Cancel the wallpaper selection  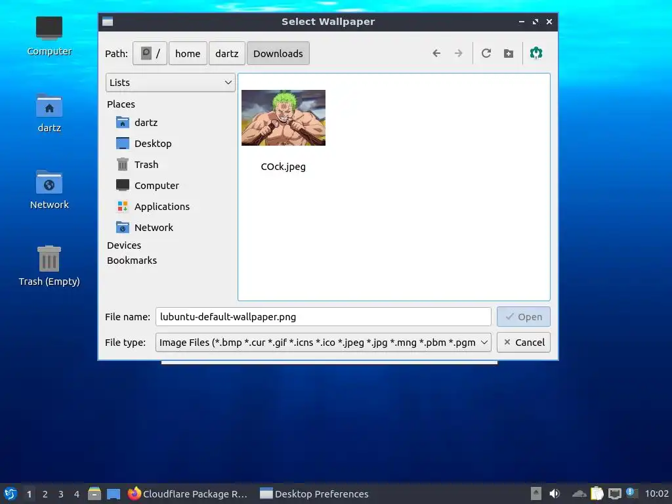coord(523,343)
